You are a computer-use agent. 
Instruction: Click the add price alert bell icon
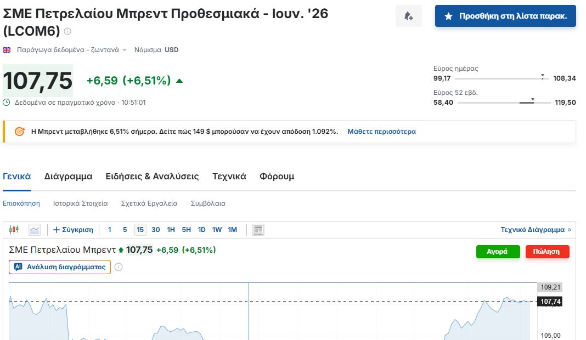coord(409,16)
